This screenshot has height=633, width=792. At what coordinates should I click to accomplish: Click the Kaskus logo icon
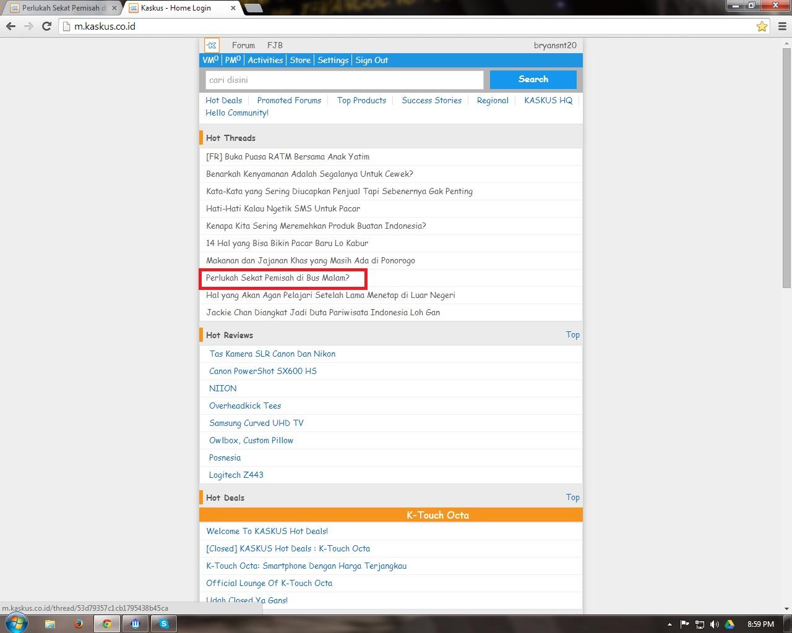point(212,45)
